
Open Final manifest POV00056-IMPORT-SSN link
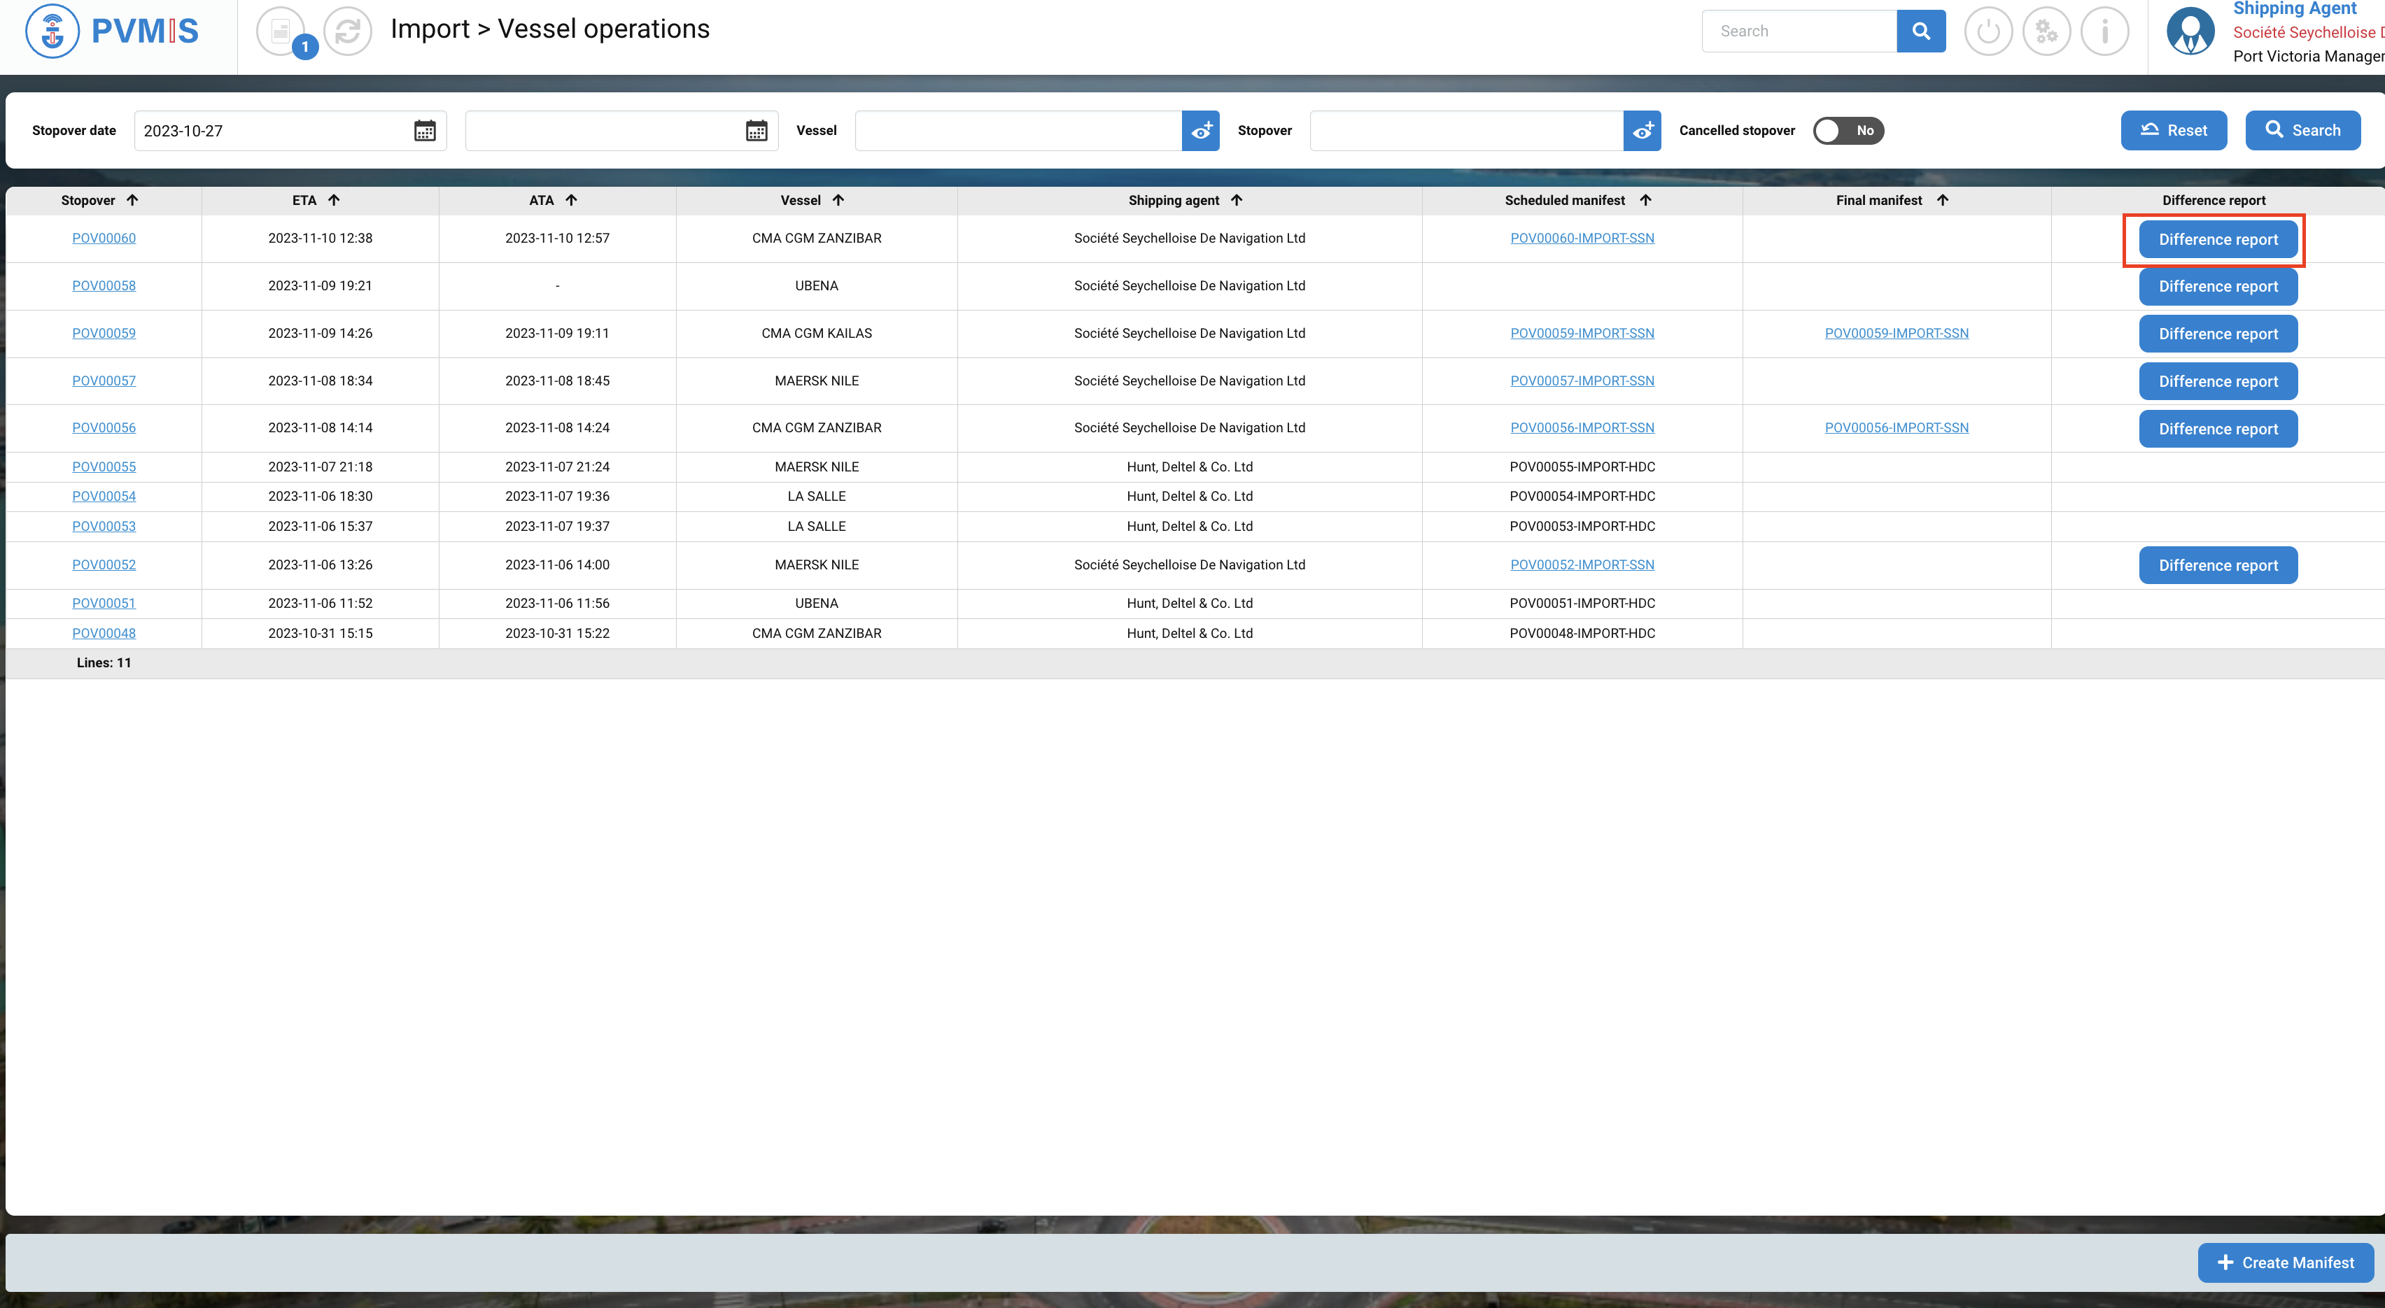point(1896,427)
